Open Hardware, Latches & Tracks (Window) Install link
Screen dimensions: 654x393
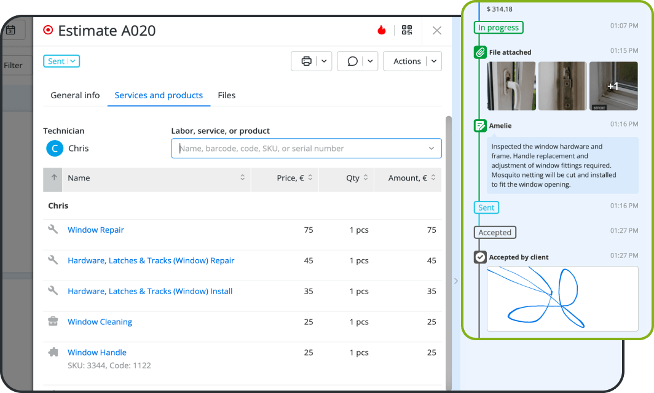tap(150, 291)
